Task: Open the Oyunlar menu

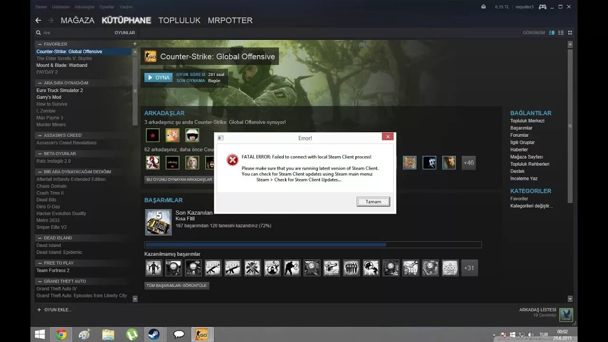Action: point(107,7)
